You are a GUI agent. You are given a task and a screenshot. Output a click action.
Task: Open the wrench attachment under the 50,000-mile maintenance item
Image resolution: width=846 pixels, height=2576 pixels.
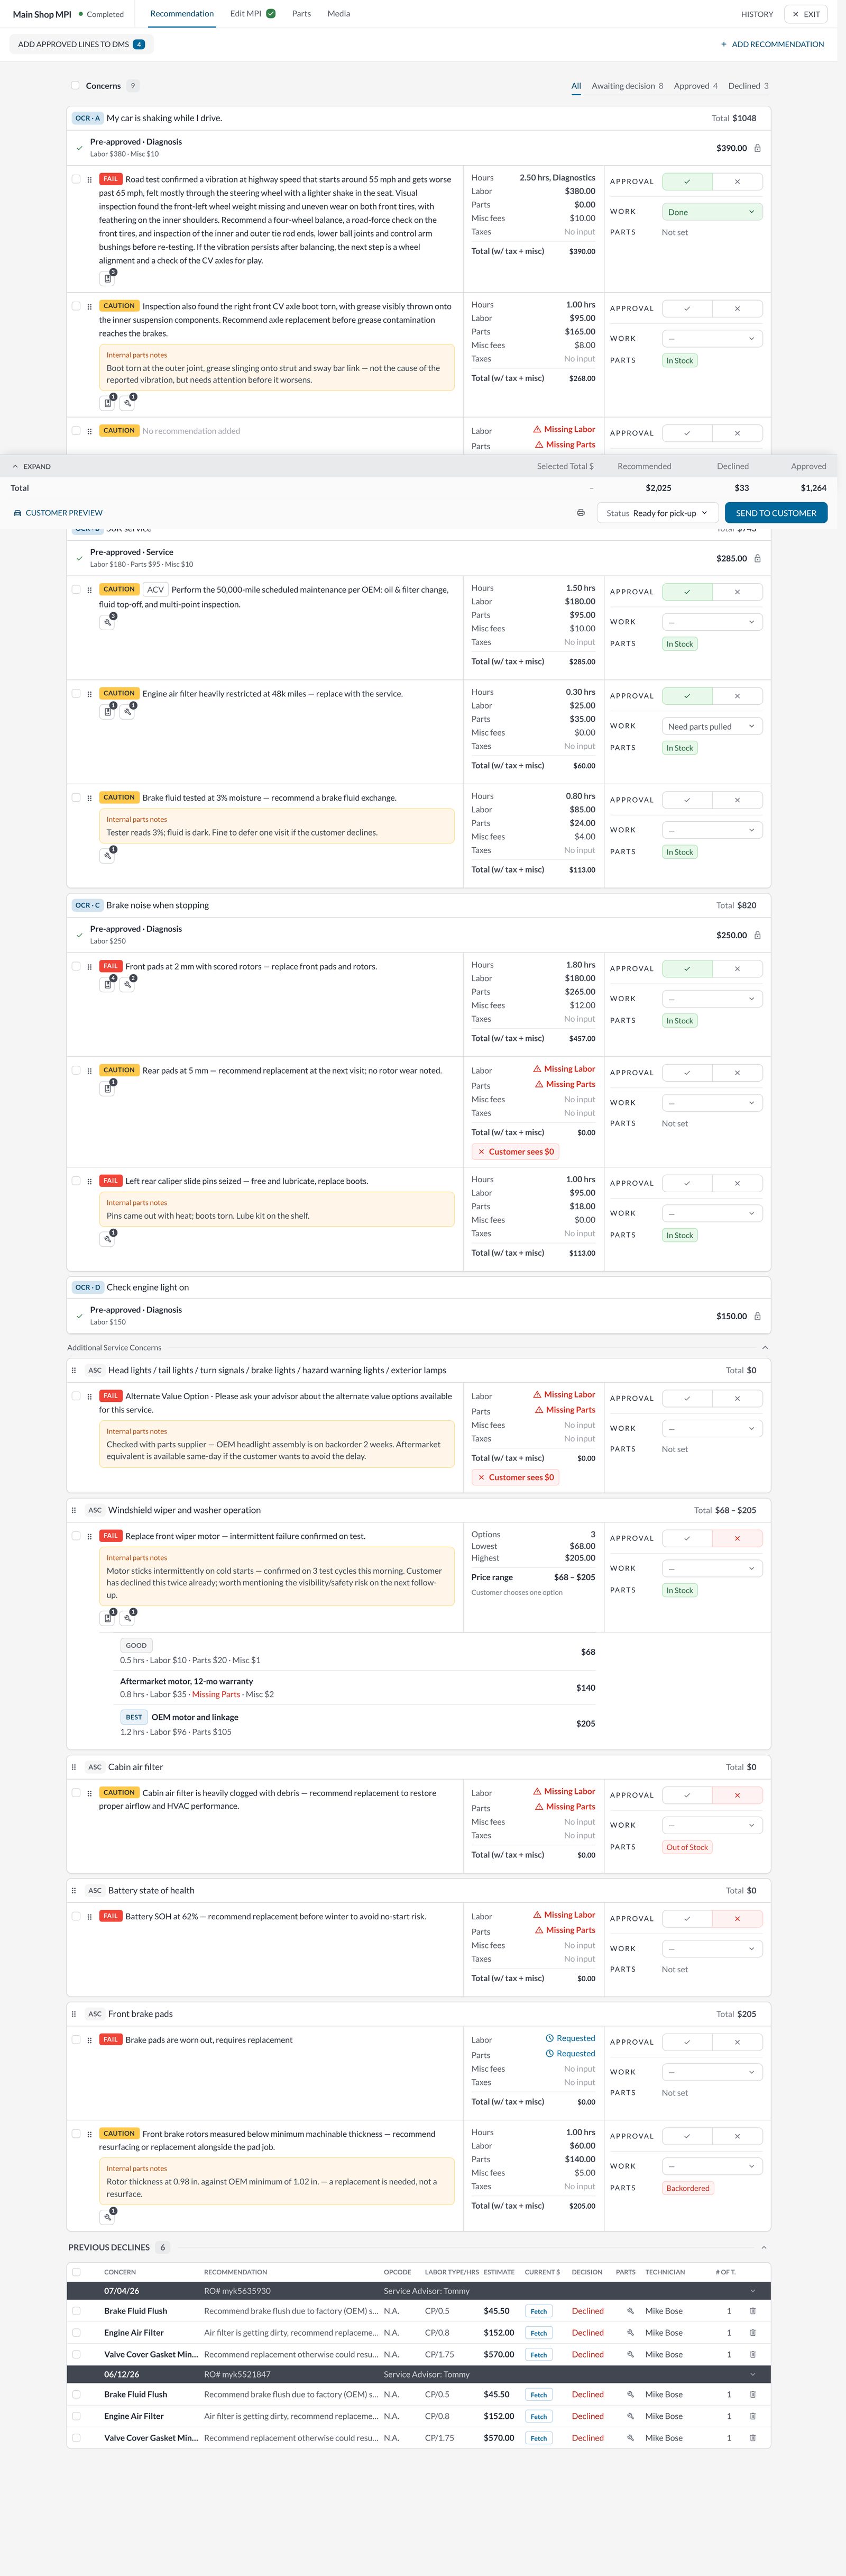[x=108, y=621]
